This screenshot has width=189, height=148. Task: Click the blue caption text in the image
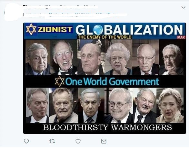point(112,81)
